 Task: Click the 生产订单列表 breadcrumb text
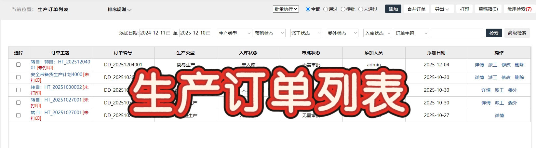[x=53, y=9]
